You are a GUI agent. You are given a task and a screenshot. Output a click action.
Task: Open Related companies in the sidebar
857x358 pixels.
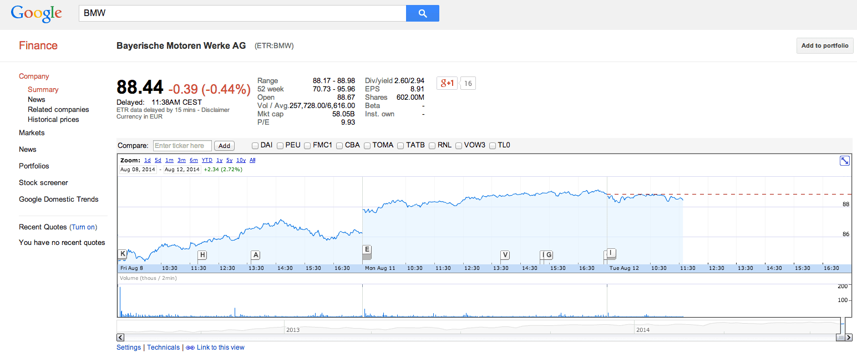click(x=58, y=110)
